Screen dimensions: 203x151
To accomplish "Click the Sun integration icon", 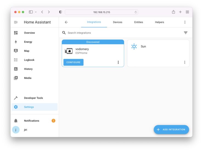I will [x=134, y=46].
